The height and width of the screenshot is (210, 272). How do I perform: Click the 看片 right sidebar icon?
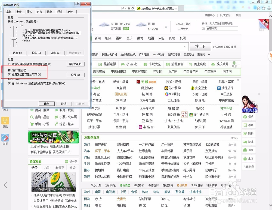click(245, 125)
